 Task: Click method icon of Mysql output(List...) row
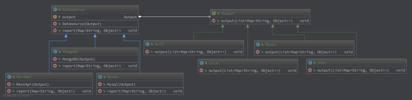[258, 52]
